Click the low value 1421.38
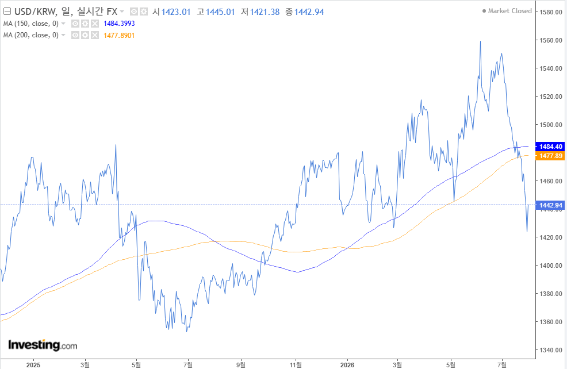Viewport: 567px width, 369px height. pyautogui.click(x=265, y=12)
